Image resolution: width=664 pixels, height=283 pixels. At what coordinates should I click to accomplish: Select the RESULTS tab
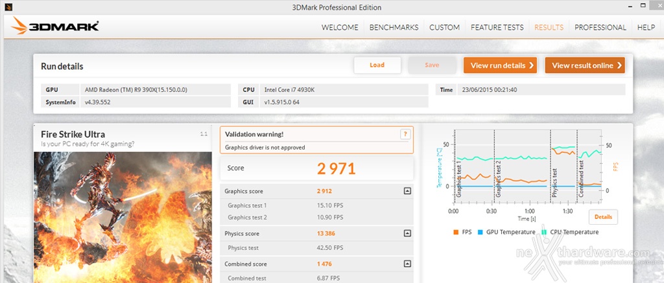(549, 27)
